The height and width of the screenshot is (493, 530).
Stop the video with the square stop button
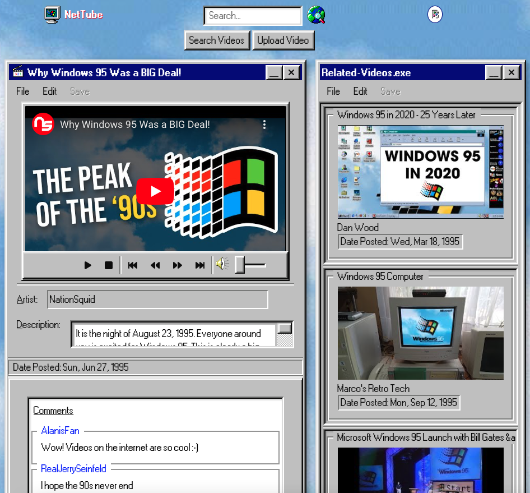click(109, 265)
